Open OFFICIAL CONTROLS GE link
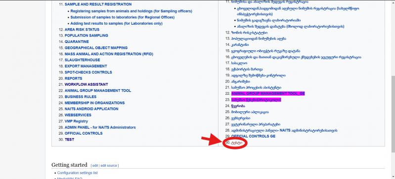This screenshot has height=179, width=395. pos(253,136)
